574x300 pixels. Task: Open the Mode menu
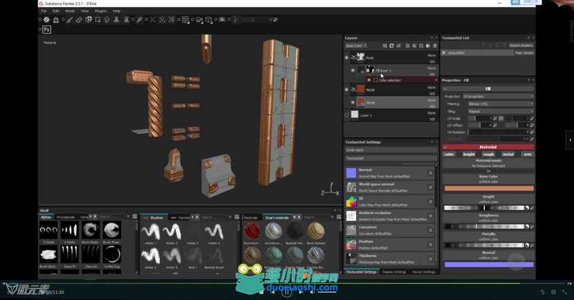(x=70, y=11)
